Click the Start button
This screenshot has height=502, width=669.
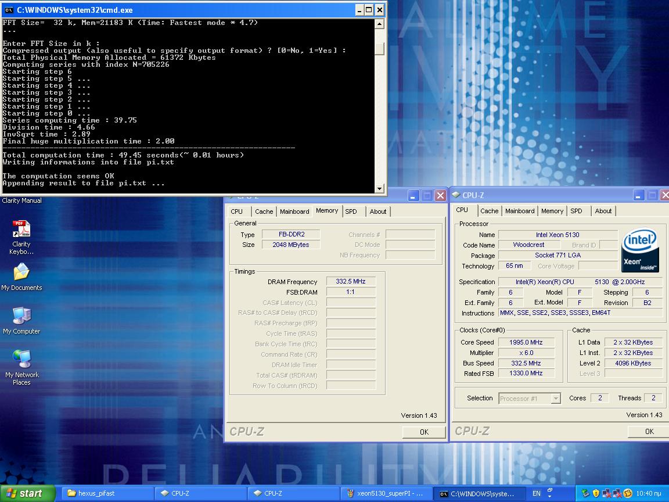coord(28,493)
